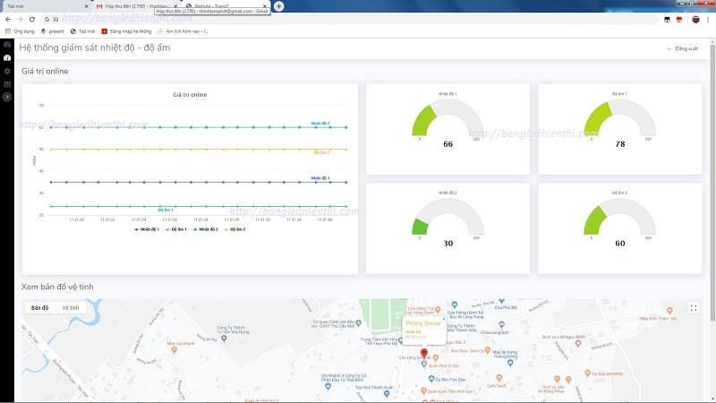Click the dashboard gauge icon in sidebar

tap(7, 57)
